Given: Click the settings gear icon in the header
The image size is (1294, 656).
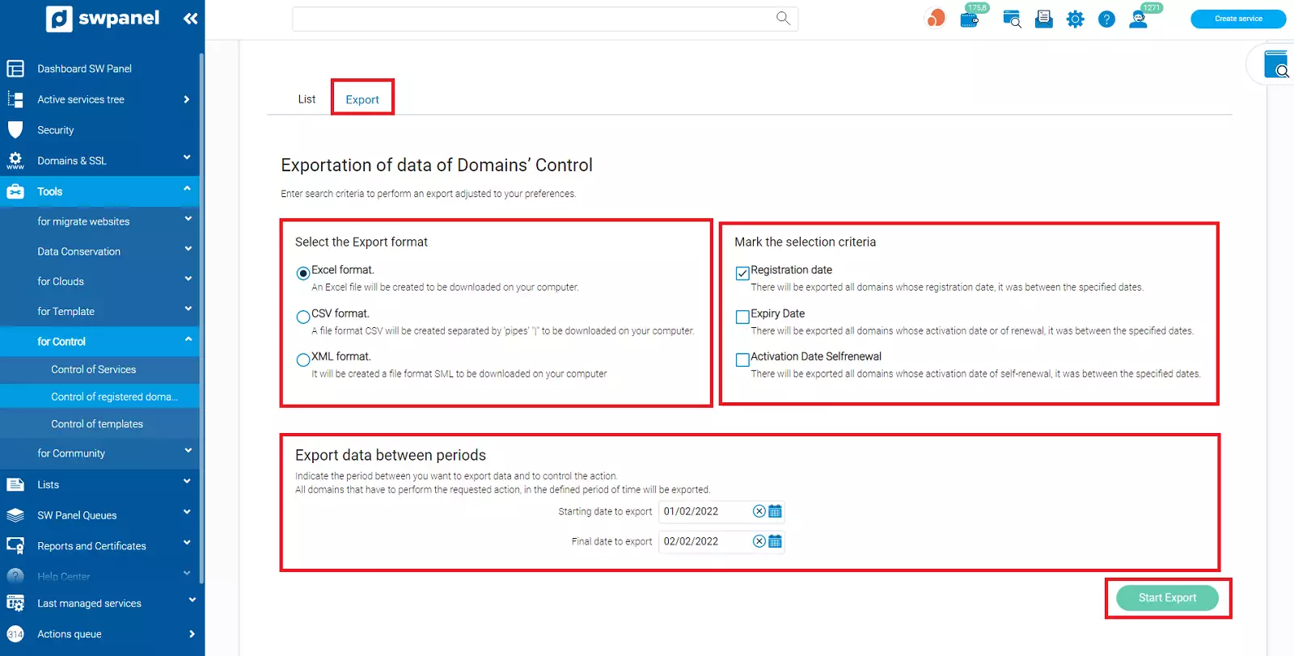Looking at the screenshot, I should tap(1075, 19).
